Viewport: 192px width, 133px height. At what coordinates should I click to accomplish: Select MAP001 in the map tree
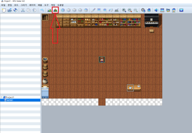(10, 100)
